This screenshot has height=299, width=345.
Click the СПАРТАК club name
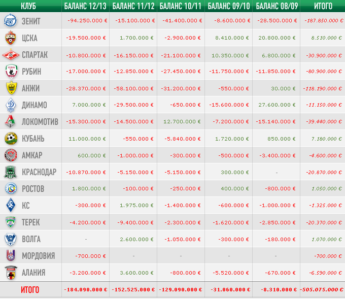(x=34, y=55)
